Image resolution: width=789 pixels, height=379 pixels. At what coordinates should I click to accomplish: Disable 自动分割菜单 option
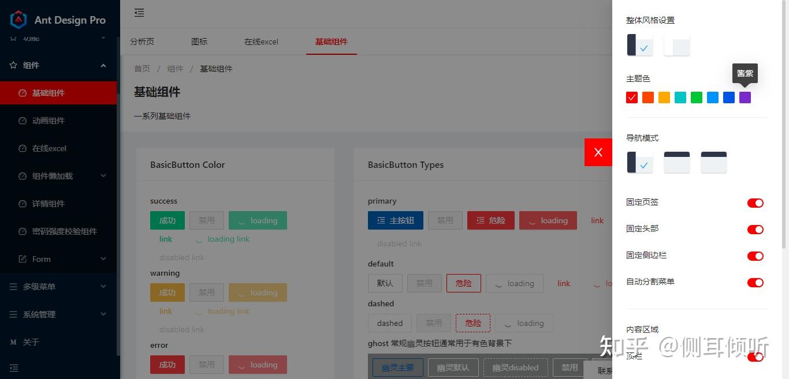click(755, 282)
